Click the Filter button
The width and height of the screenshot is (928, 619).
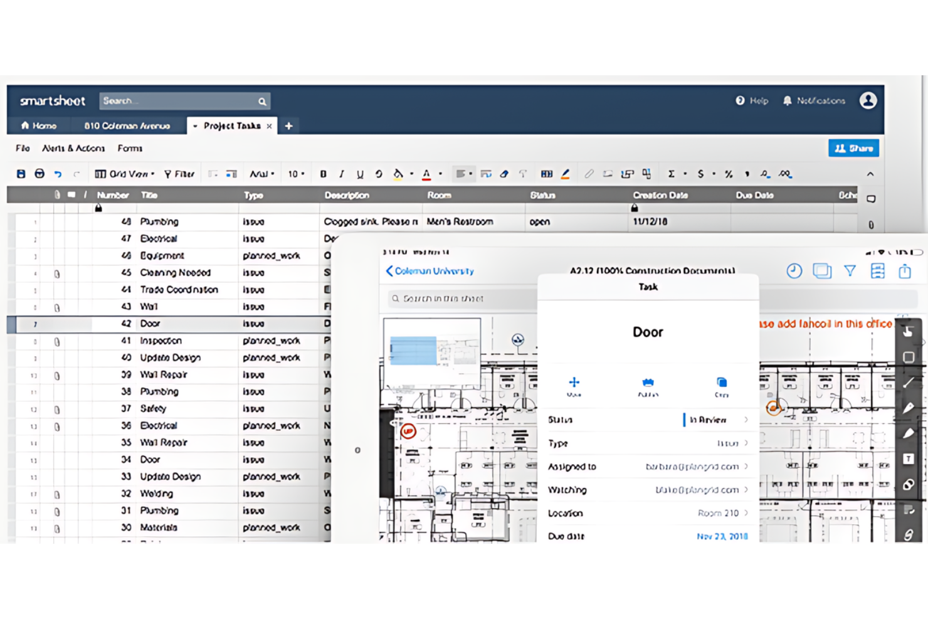(179, 174)
